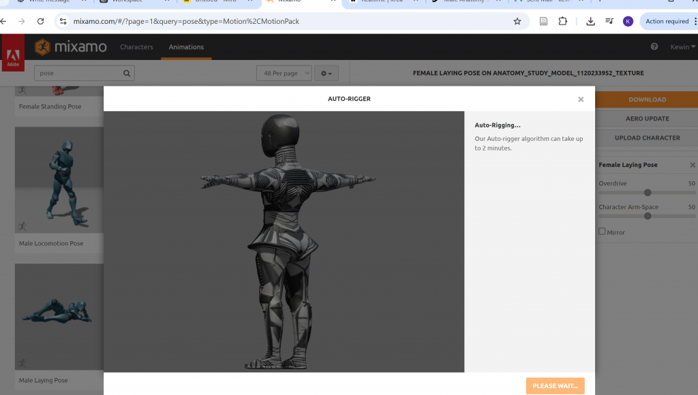Enable the Mirror checkbox
Image resolution: width=698 pixels, height=395 pixels.
tap(602, 232)
